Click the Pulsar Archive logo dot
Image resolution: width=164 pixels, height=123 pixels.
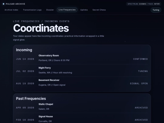3,4
